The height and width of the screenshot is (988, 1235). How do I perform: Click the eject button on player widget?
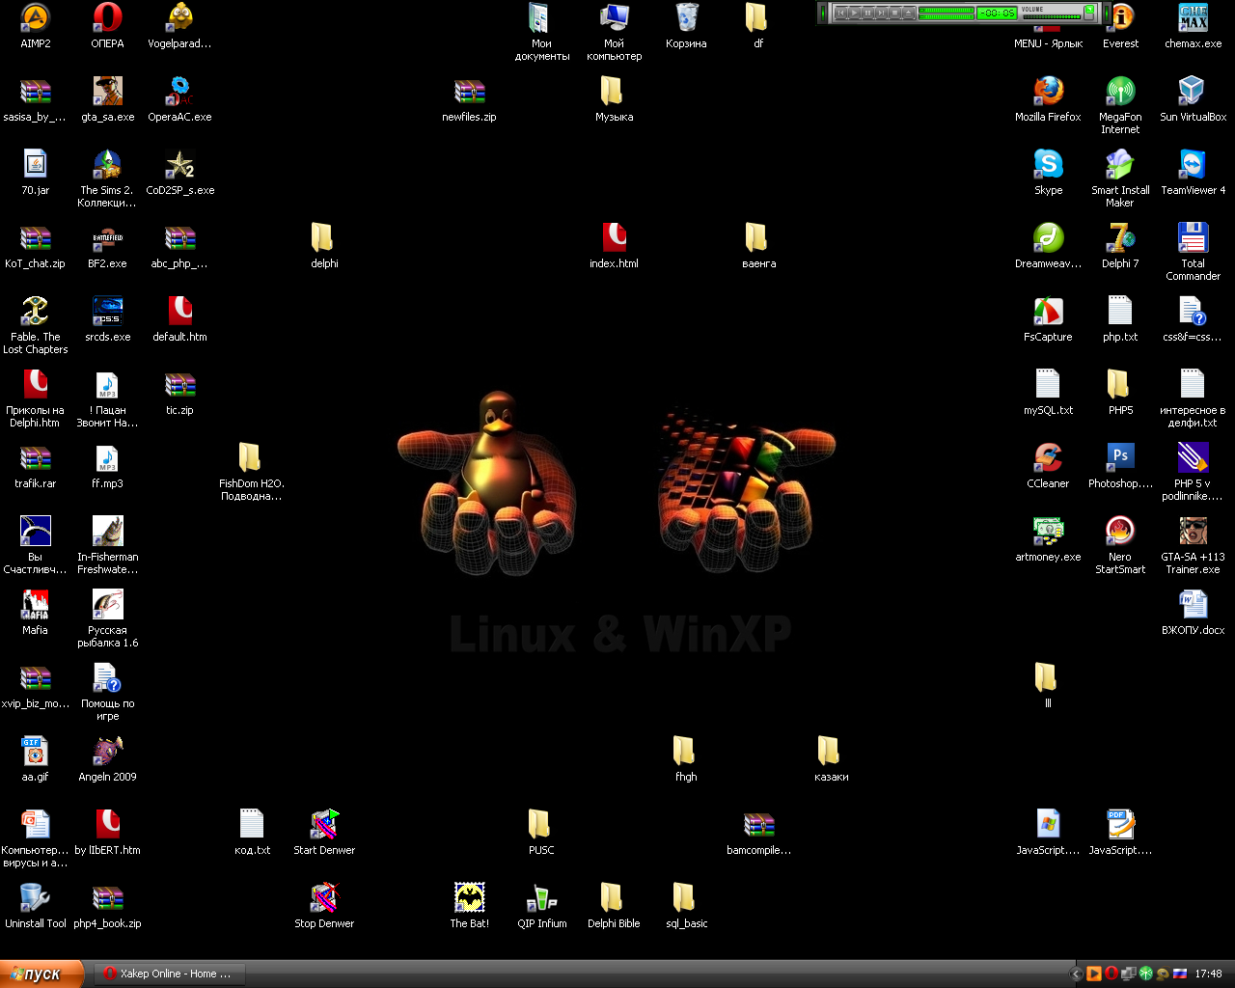[908, 13]
